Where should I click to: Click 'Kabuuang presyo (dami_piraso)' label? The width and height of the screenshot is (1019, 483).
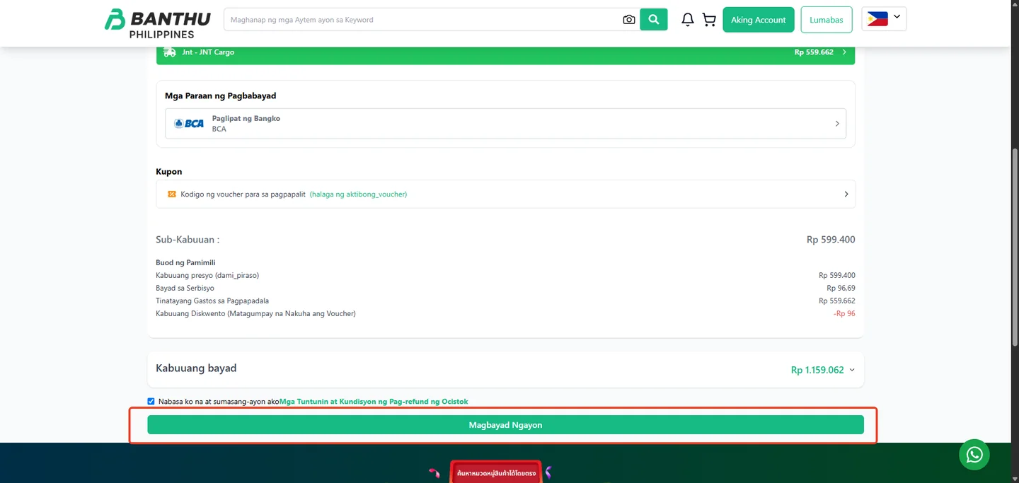coord(207,275)
